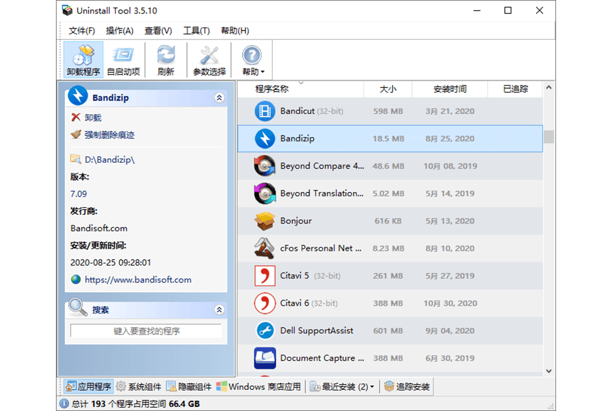Image resolution: width=612 pixels, height=411 pixels.
Task: Click the 2020-08-25 09:28:01 timestamp
Action: pos(111,262)
